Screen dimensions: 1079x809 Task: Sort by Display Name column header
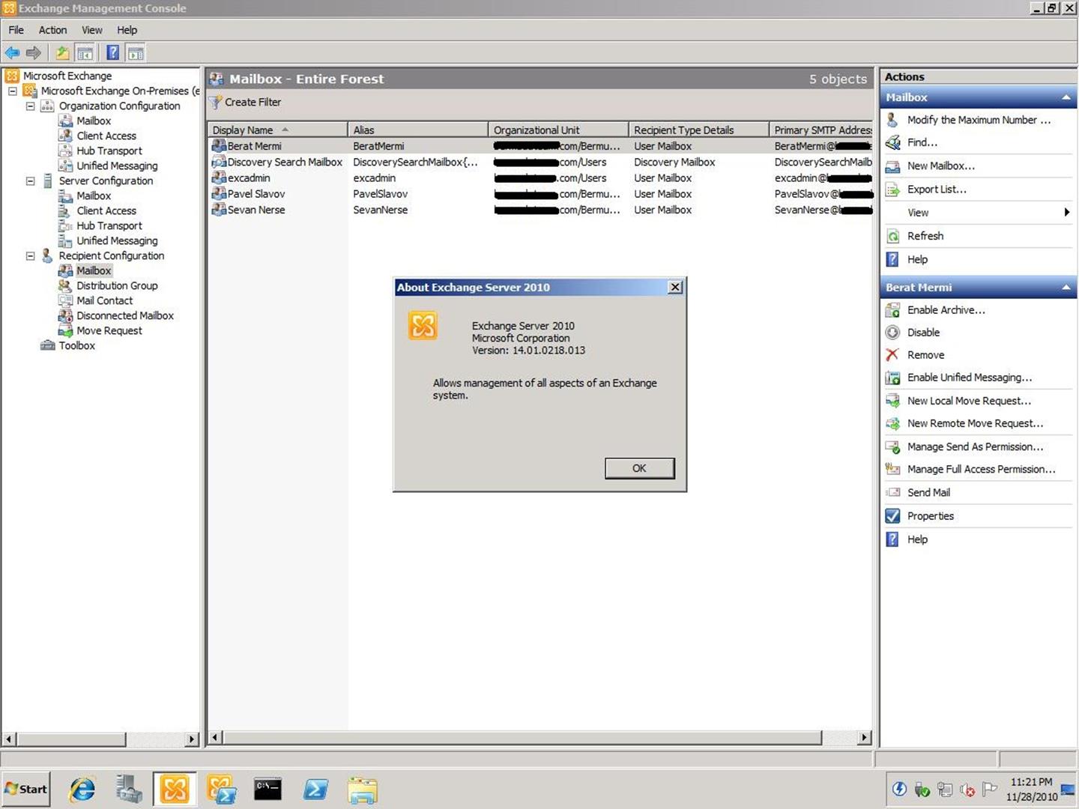[278, 130]
